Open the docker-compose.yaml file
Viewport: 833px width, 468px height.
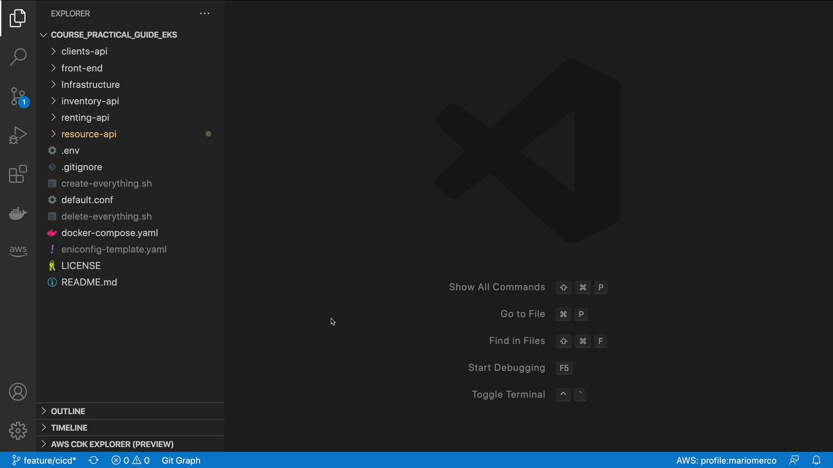click(109, 233)
